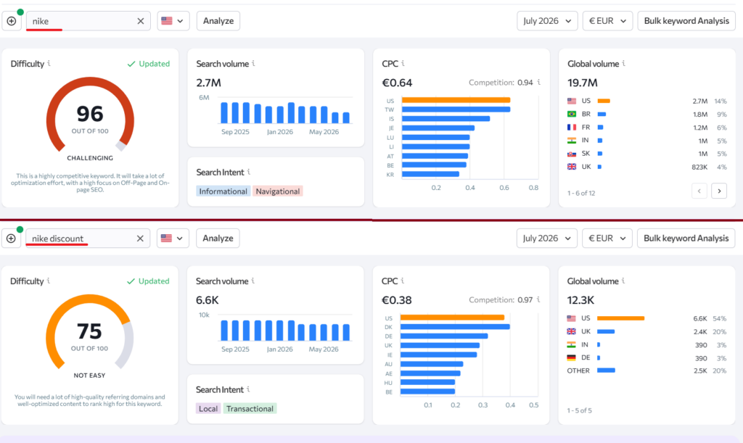Click the Analyze button for nike keyword
The image size is (743, 443).
point(218,21)
